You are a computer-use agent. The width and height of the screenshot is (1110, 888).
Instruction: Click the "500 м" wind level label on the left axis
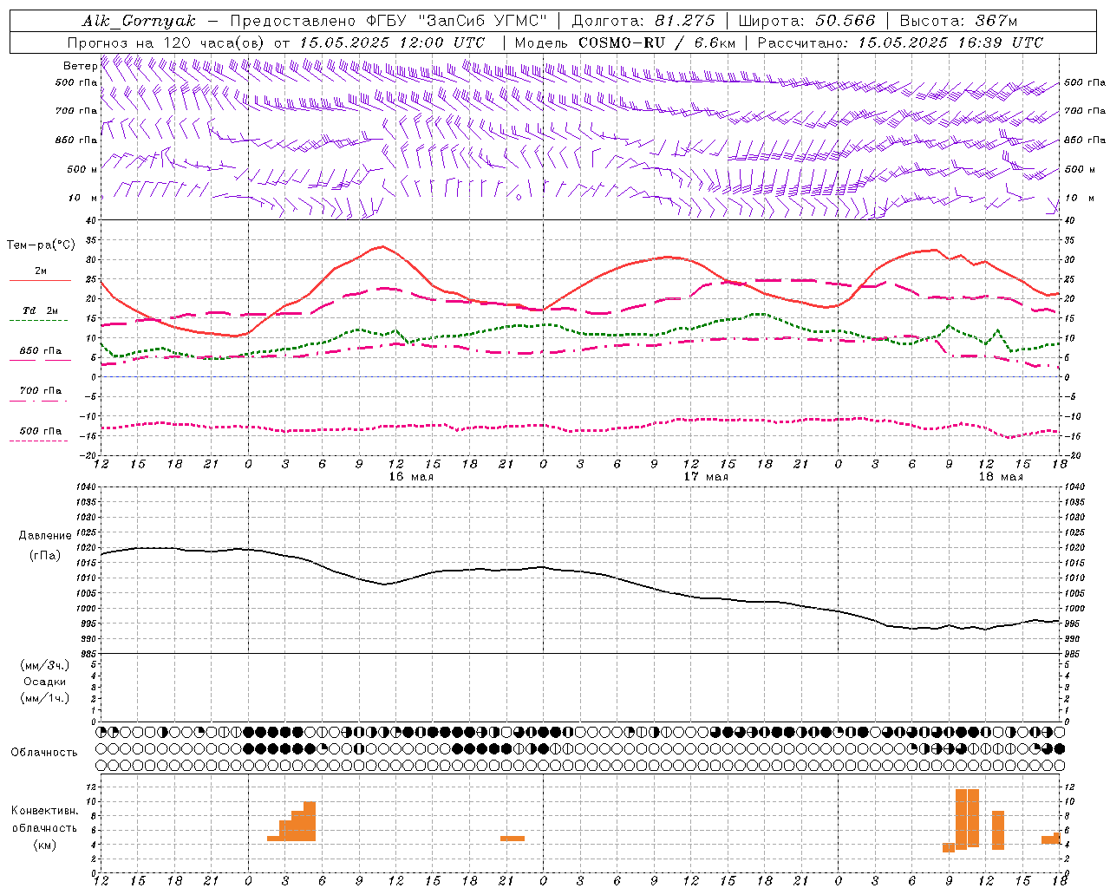(83, 169)
